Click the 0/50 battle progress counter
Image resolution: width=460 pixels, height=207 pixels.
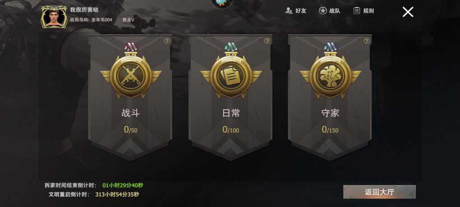tap(130, 129)
